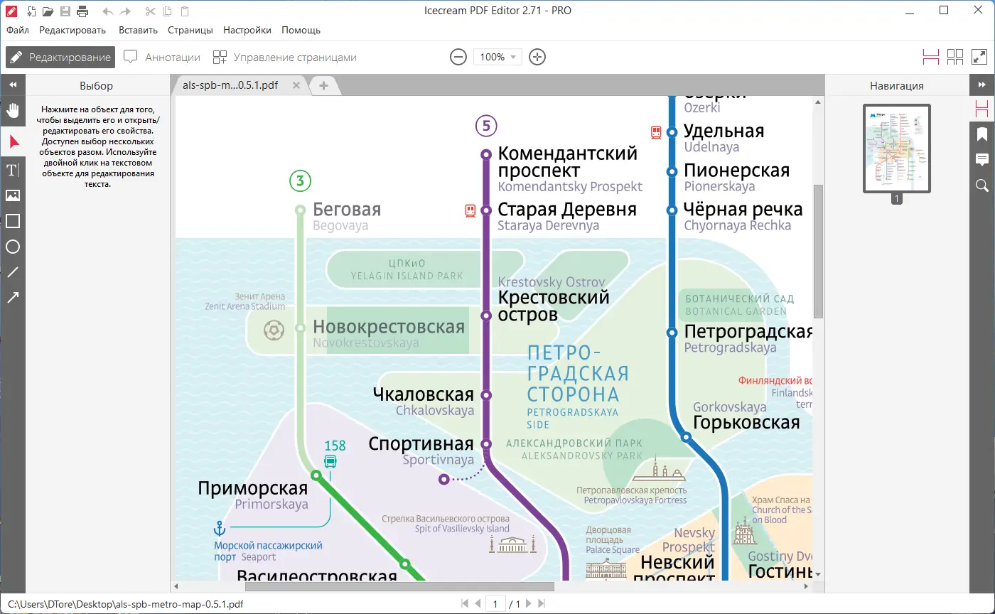Activate the Text tool in left toolbar

point(12,170)
